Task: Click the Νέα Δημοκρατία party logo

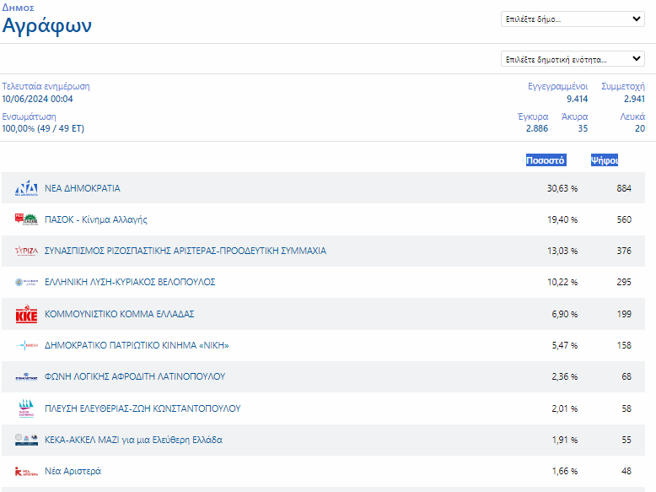Action: [26, 188]
